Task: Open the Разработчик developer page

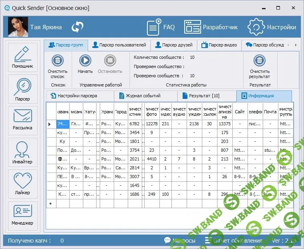Action: 211,27
